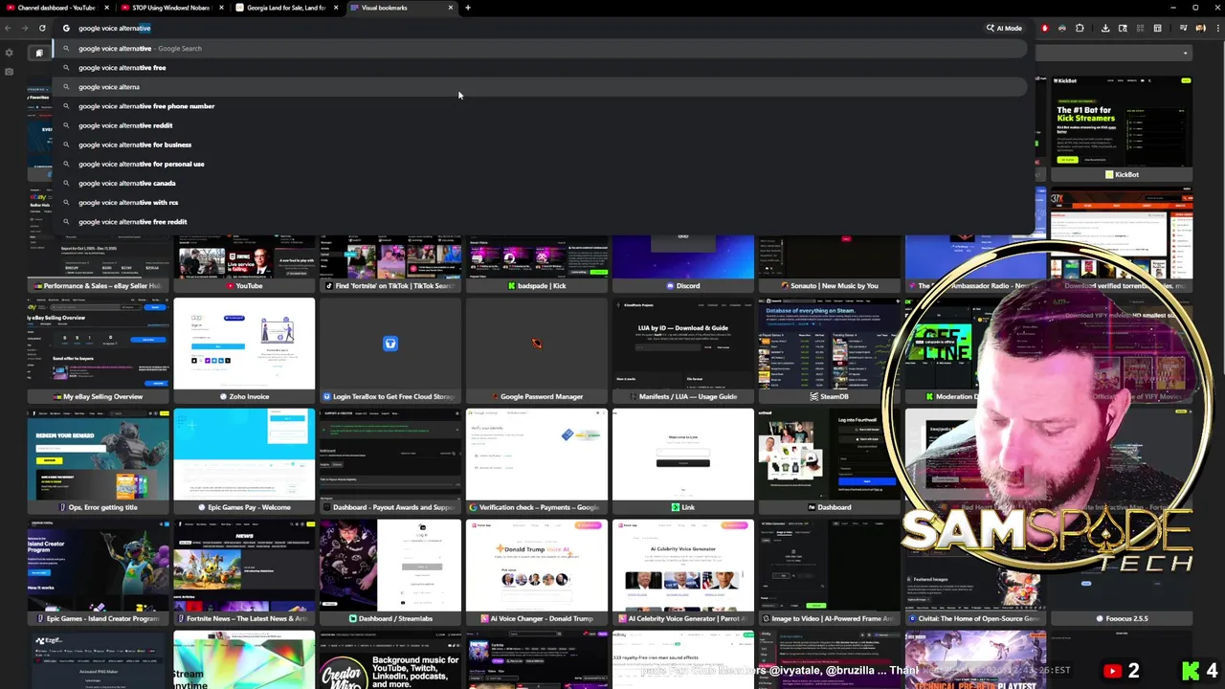This screenshot has width=1225, height=689.
Task: Open a new tab with the plus button
Action: (x=468, y=8)
